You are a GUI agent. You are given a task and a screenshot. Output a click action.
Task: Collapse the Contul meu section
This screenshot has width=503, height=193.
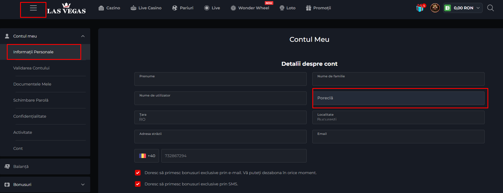coord(83,36)
